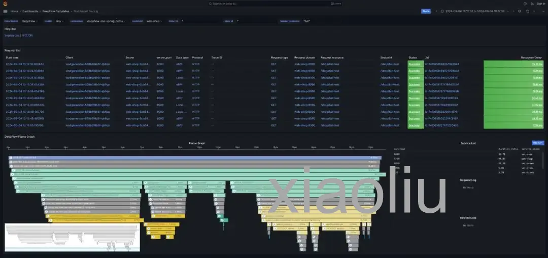Viewport: 548px width, 258px height.
Task: Open the auto-refresh interval dropdown arrow
Action: coord(533,11)
